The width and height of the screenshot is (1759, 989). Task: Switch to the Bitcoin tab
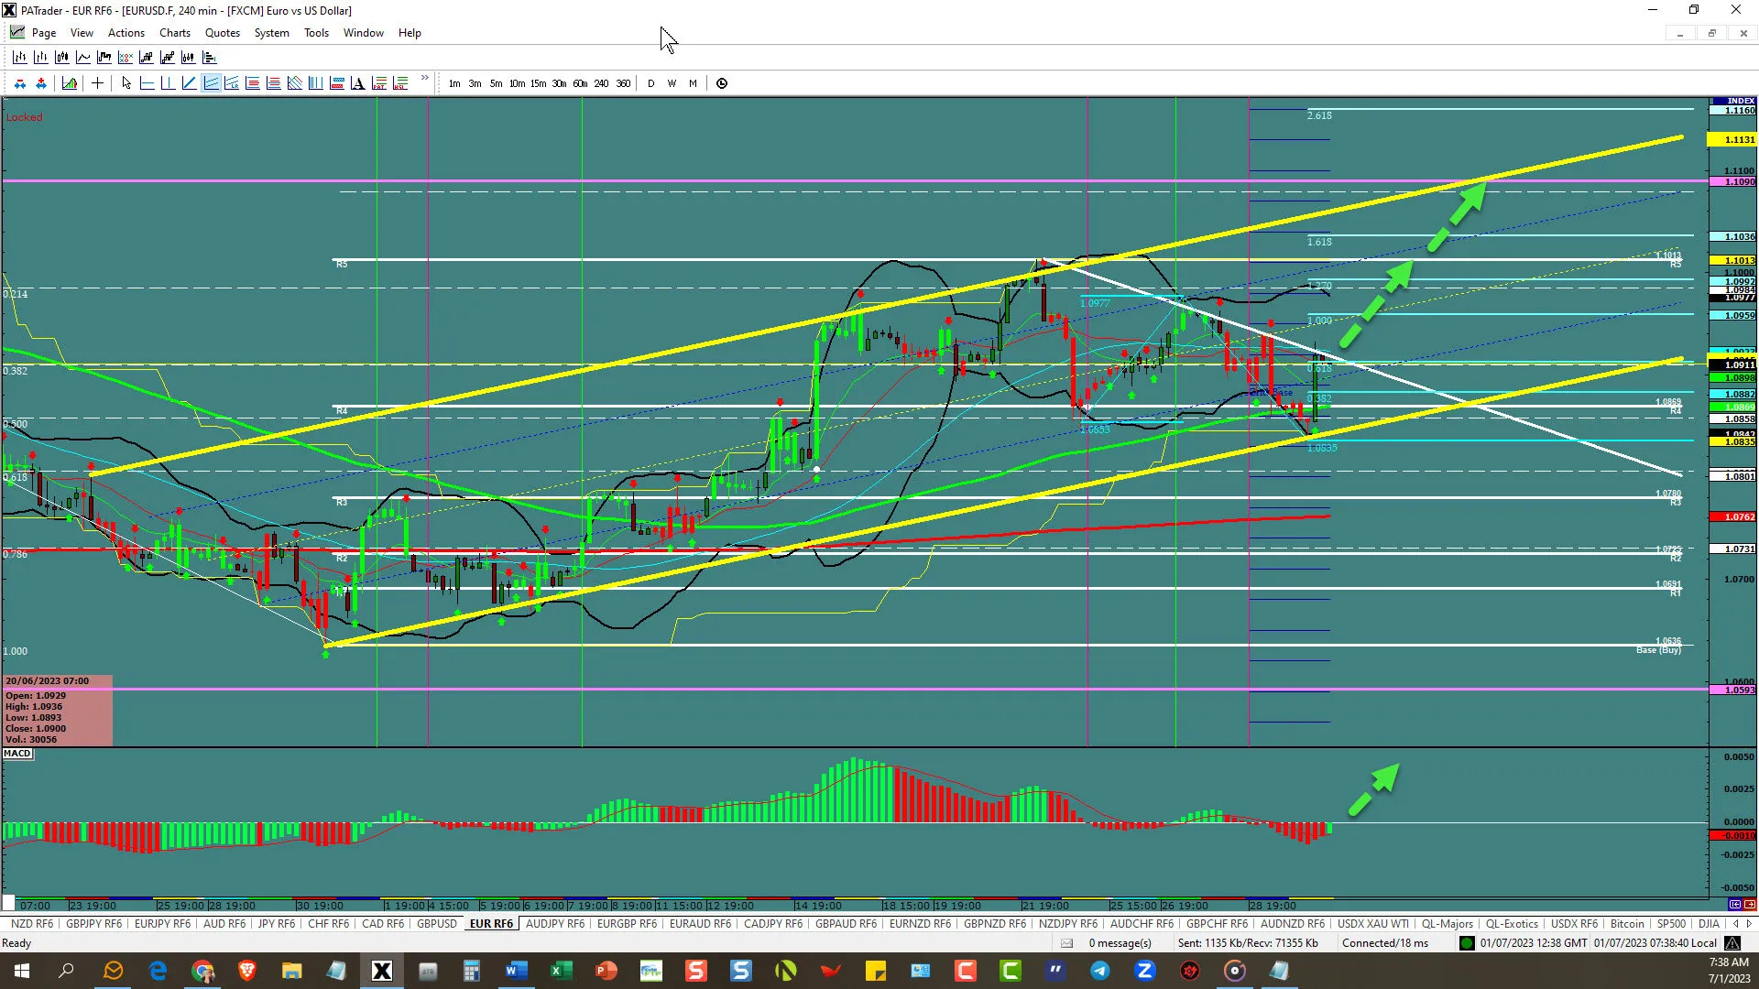(1627, 924)
